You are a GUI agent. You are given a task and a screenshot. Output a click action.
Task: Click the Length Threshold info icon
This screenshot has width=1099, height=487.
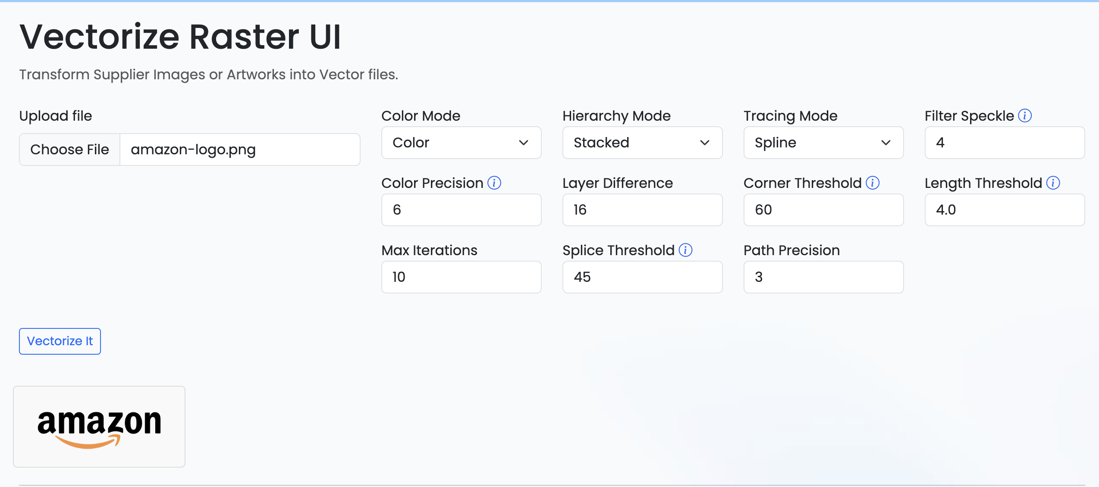point(1053,183)
